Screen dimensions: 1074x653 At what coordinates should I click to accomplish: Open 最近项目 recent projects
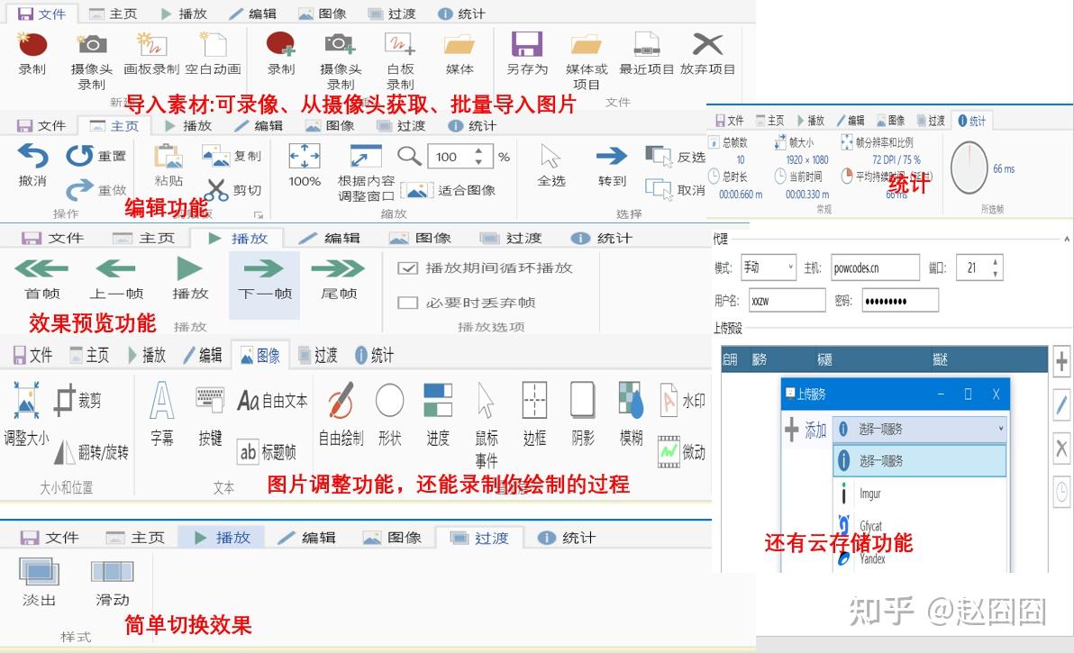647,53
